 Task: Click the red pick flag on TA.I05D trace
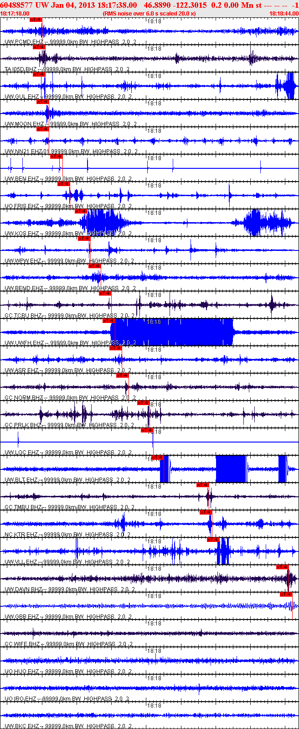click(39, 47)
